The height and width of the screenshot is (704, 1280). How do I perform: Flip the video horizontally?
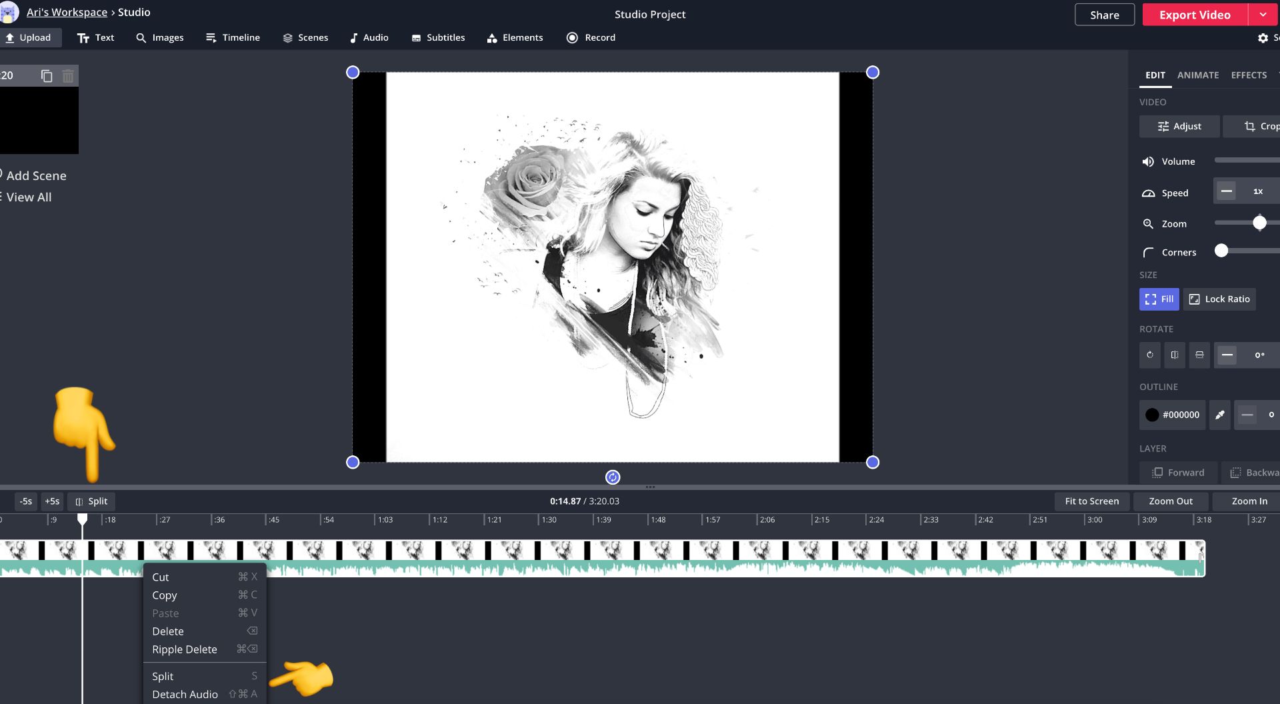1174,355
